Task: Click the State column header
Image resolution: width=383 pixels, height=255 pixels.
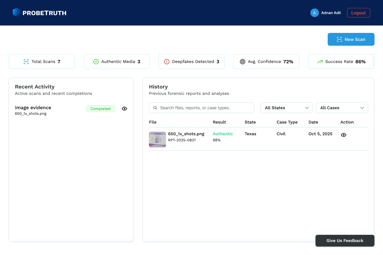Action: pyautogui.click(x=250, y=122)
